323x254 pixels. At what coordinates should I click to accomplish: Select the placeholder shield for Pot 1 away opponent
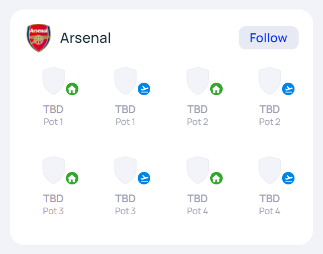pos(125,81)
